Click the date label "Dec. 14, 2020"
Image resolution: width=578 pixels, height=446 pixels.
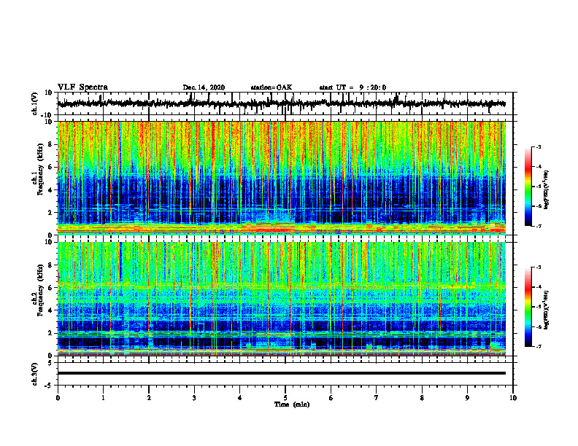(204, 87)
